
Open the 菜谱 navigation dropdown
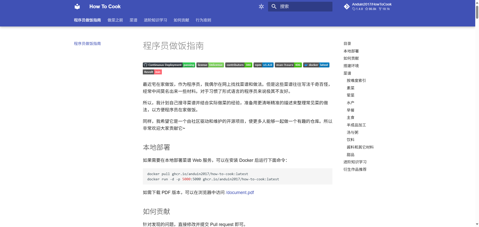coord(133,20)
